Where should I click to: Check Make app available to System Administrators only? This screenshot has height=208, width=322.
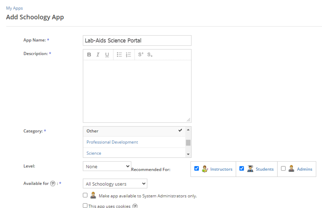[85, 195]
